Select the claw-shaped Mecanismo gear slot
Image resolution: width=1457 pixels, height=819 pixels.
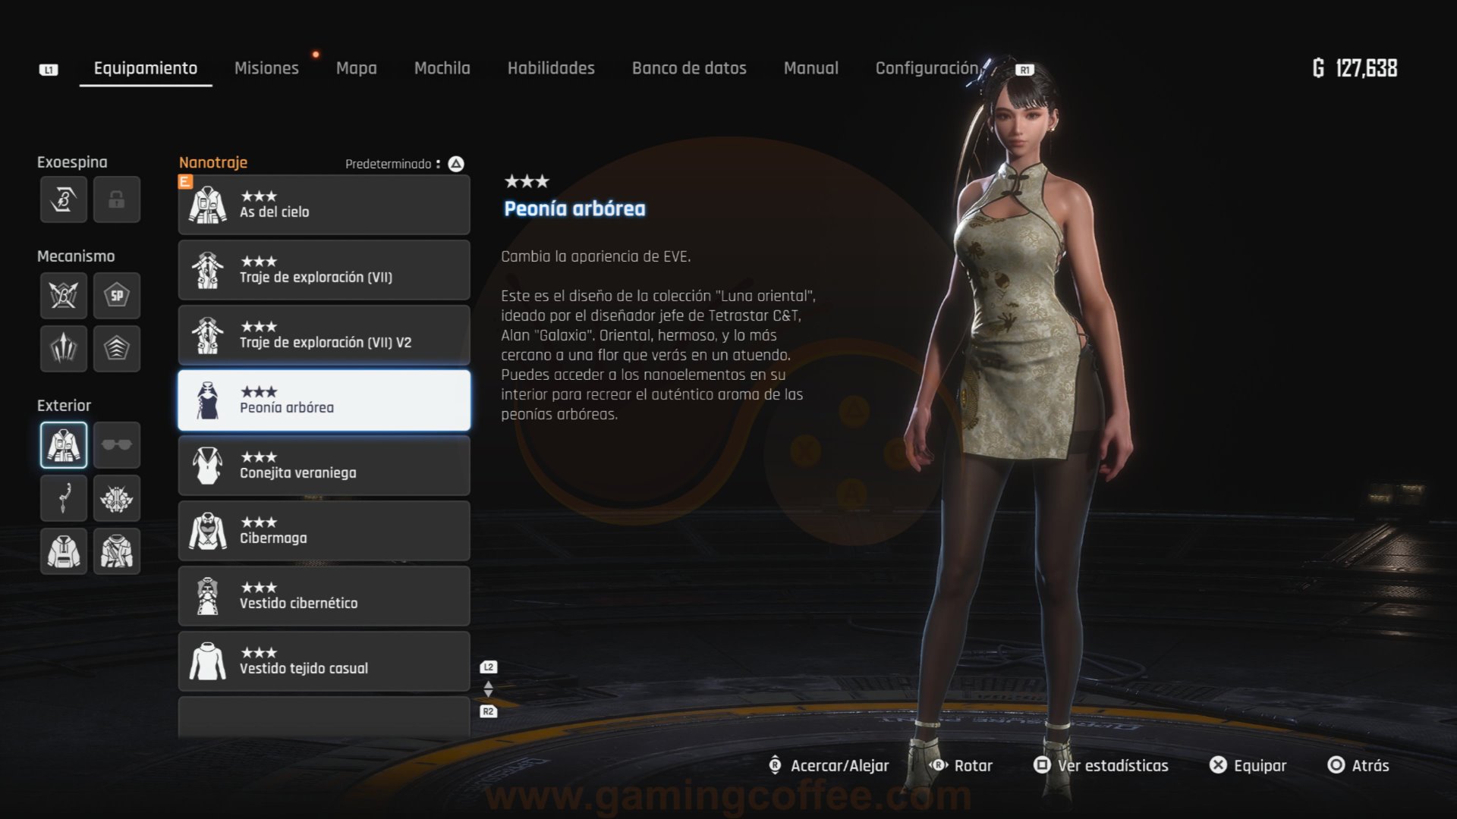[64, 348]
